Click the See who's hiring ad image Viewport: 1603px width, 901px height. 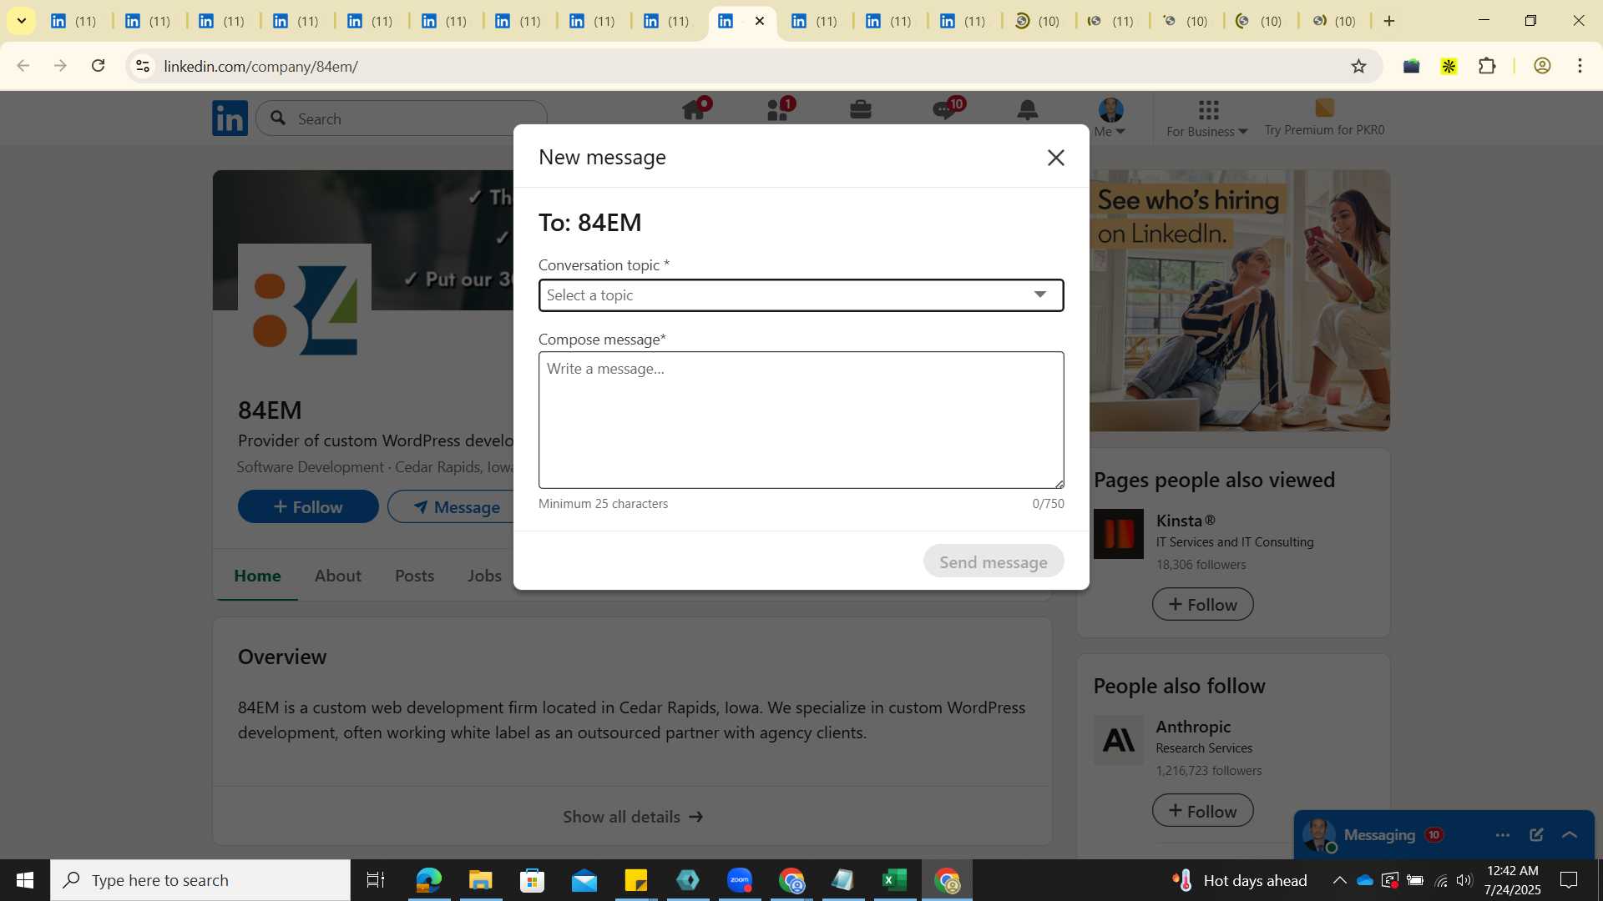1240,300
